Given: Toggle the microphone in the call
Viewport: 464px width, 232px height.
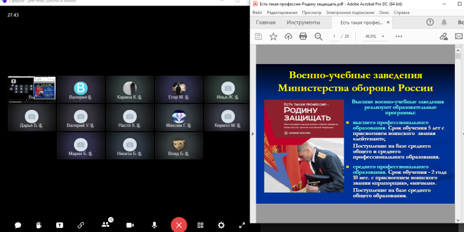Looking at the screenshot, I should (154, 225).
